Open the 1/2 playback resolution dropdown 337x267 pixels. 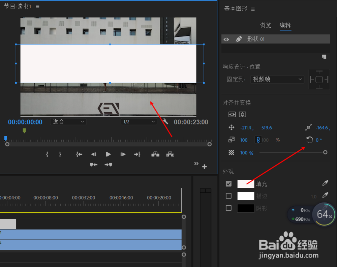pos(139,122)
